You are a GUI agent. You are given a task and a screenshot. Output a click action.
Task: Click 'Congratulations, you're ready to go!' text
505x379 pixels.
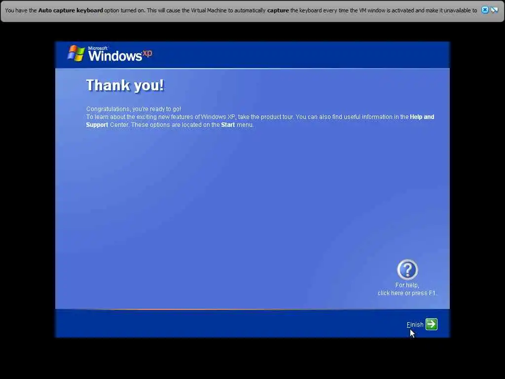point(134,109)
